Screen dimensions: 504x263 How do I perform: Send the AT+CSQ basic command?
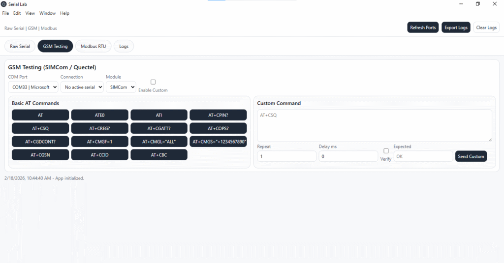(x=40, y=128)
